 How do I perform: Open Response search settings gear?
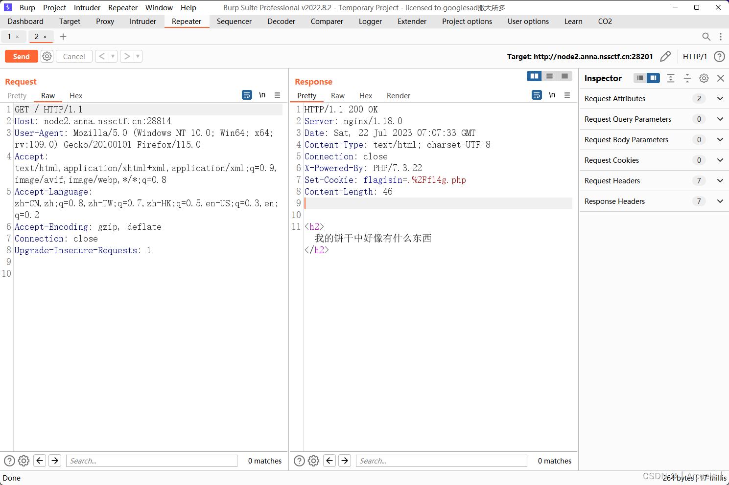[x=313, y=461]
